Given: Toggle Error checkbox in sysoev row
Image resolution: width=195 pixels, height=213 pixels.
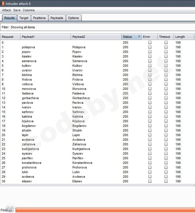Looking at the screenshot, I should tap(150, 153).
